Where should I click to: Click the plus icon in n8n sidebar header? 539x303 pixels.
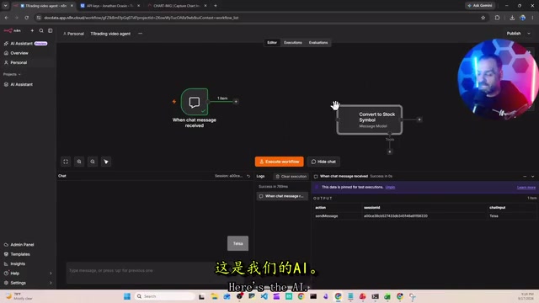tap(32, 30)
